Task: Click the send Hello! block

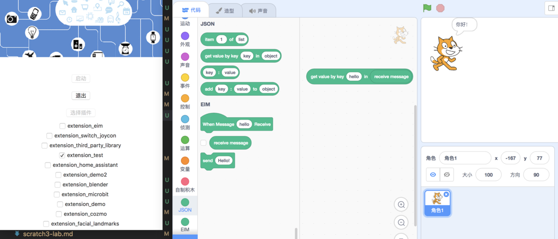Action: click(x=218, y=161)
